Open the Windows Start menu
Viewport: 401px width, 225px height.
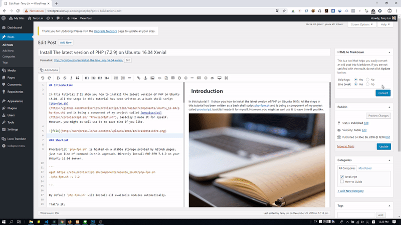(x=4, y=222)
